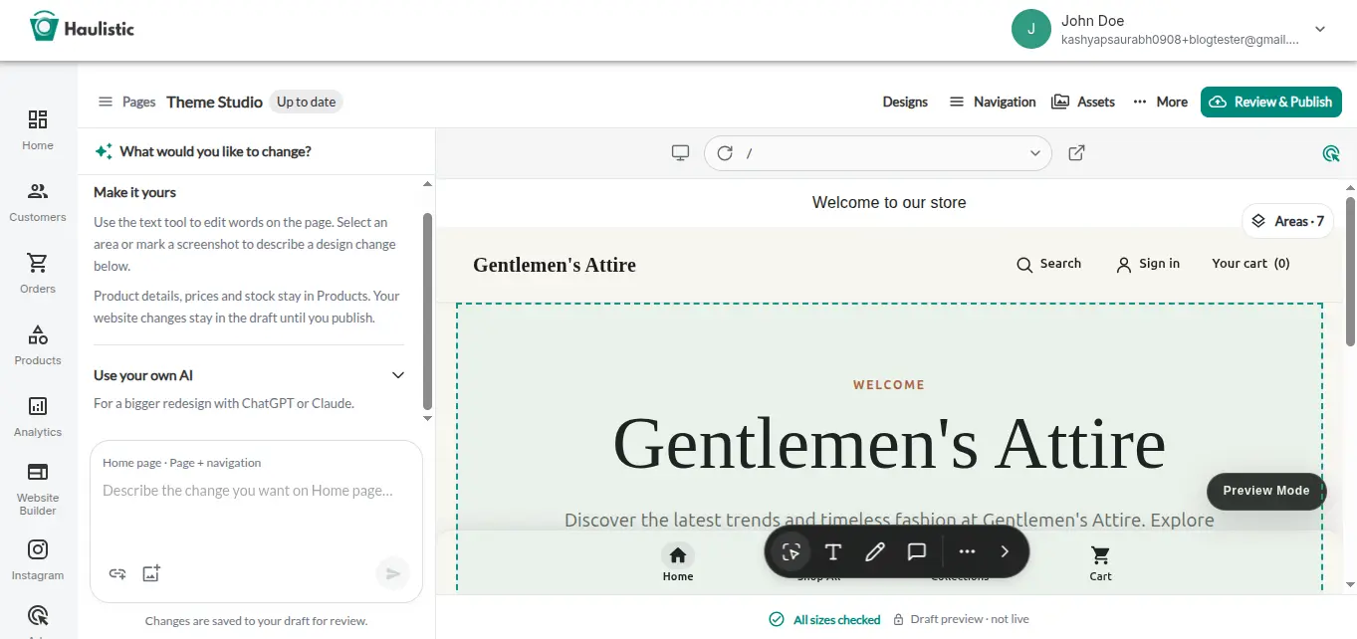Click the Up to date status badge

307,102
